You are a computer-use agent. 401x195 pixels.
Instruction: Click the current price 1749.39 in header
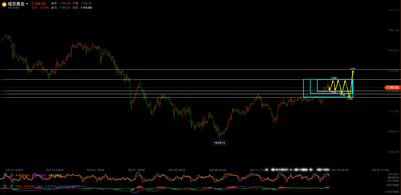(38, 4)
